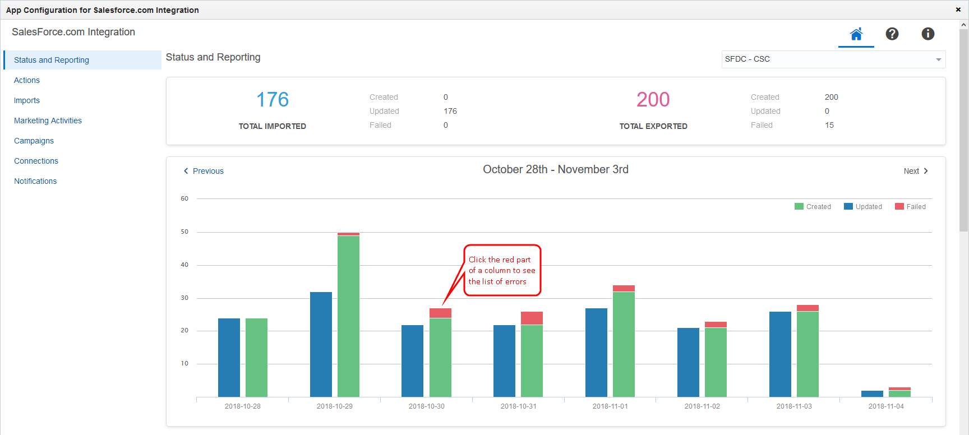969x435 pixels.
Task: Open the Connections menu item
Action: 36,161
